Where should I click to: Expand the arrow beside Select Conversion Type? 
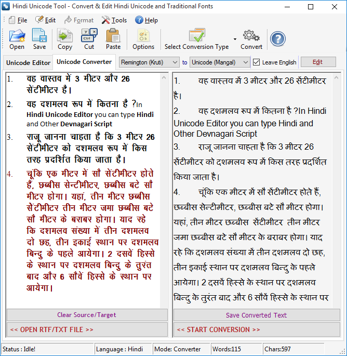[235, 39]
